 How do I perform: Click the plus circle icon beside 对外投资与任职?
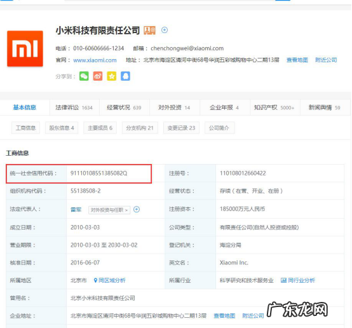pos(137,209)
